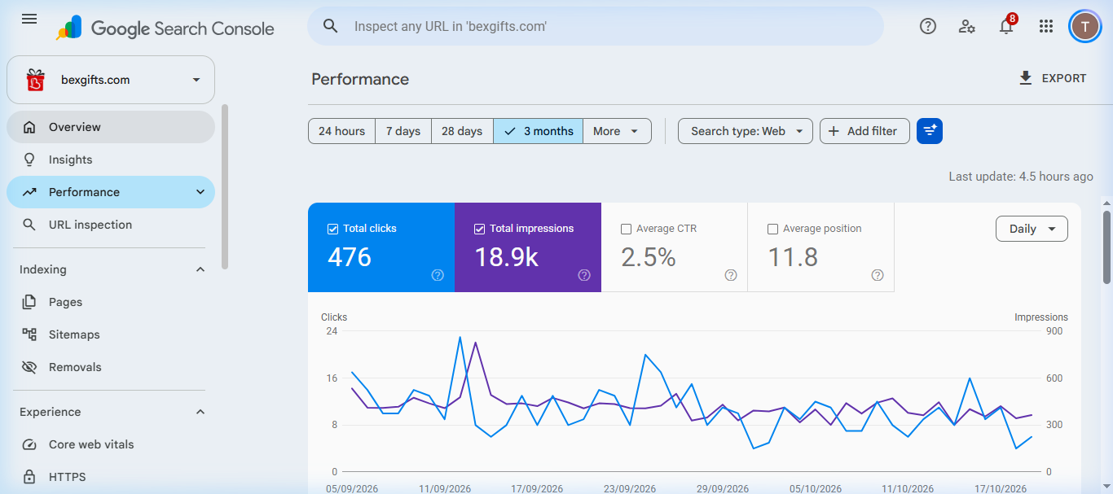Open help icon on Average CTR card
The image size is (1113, 494).
click(731, 275)
